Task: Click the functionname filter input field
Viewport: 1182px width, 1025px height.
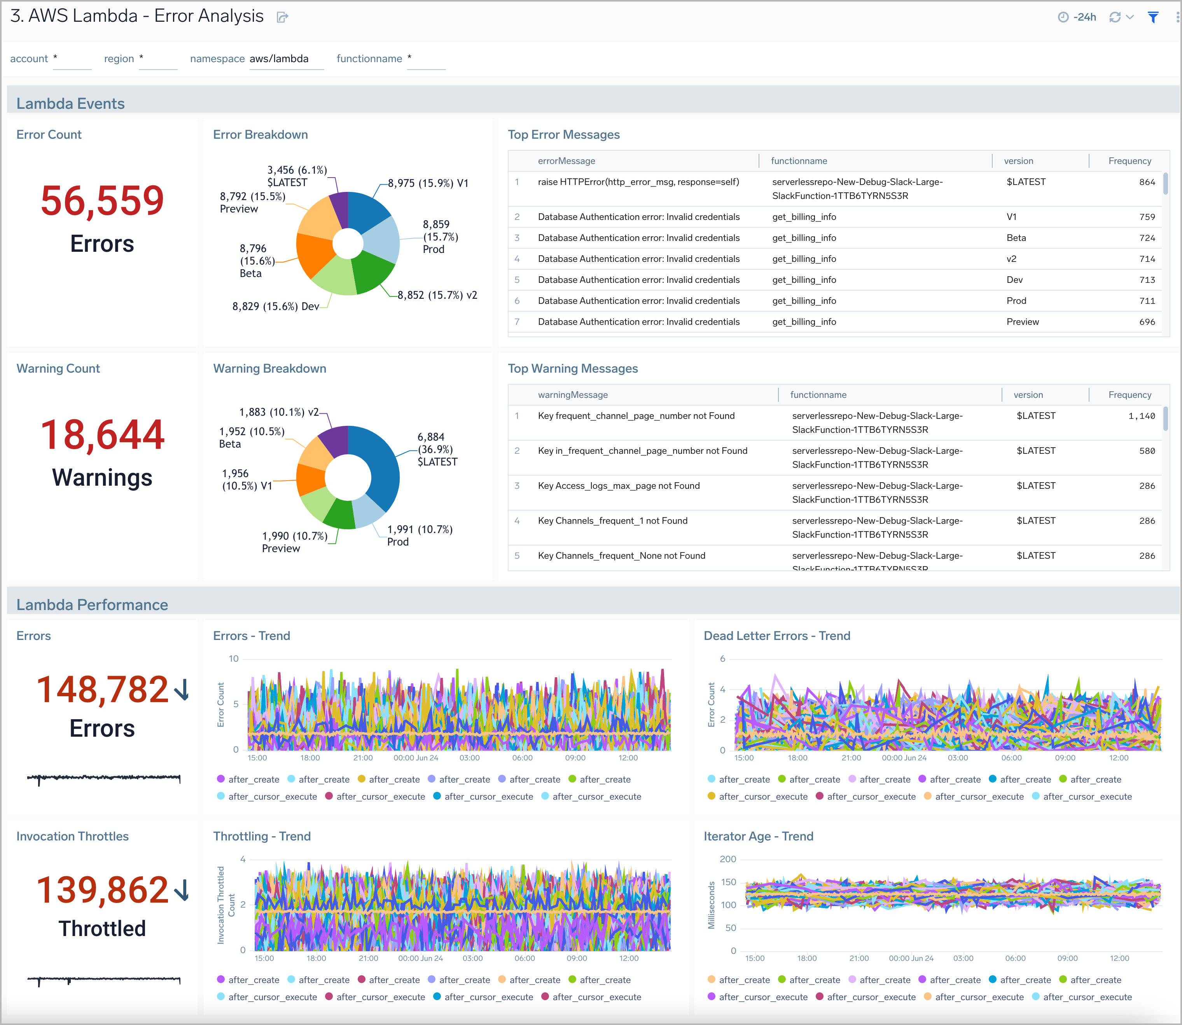Action: coord(427,58)
